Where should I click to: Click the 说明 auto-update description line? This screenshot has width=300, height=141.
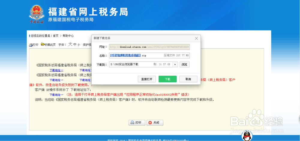[124, 100]
